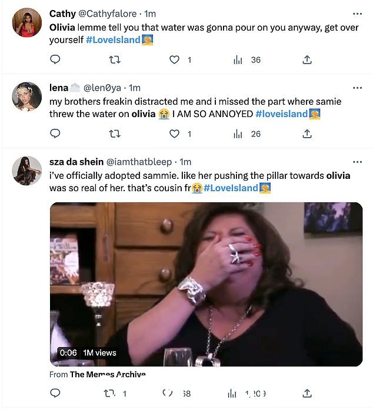
Task: Reply to lena's tweet
Action: click(x=55, y=134)
